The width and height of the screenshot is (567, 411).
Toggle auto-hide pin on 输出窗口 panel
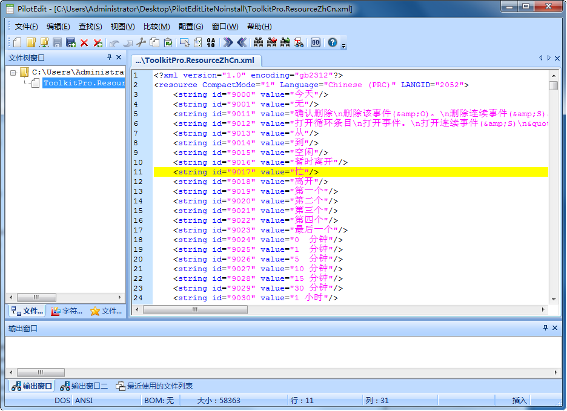pyautogui.click(x=545, y=327)
